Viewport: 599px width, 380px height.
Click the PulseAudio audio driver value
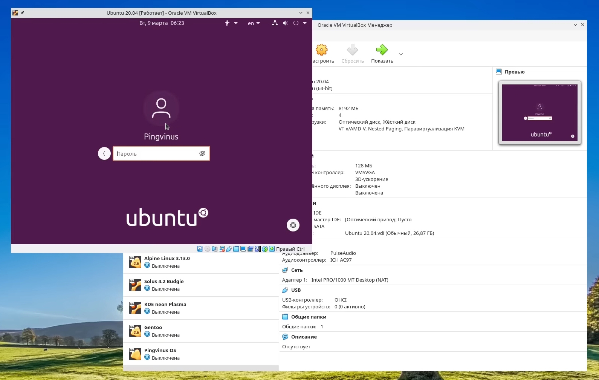point(343,253)
